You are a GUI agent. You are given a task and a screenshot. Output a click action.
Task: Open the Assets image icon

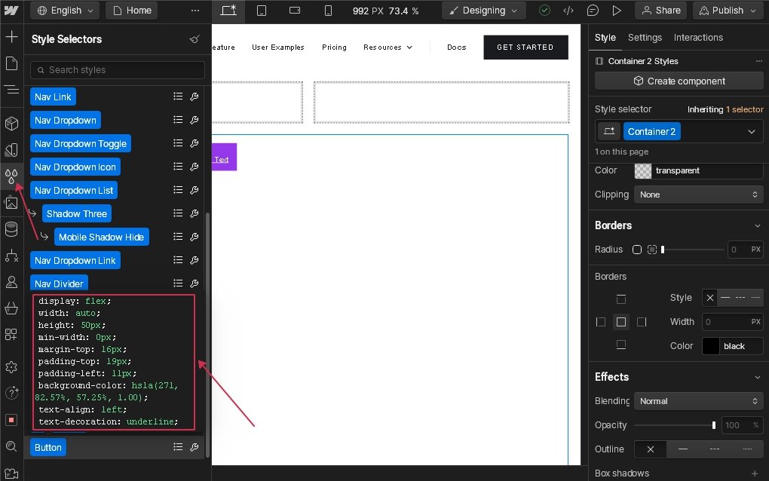pyautogui.click(x=11, y=202)
